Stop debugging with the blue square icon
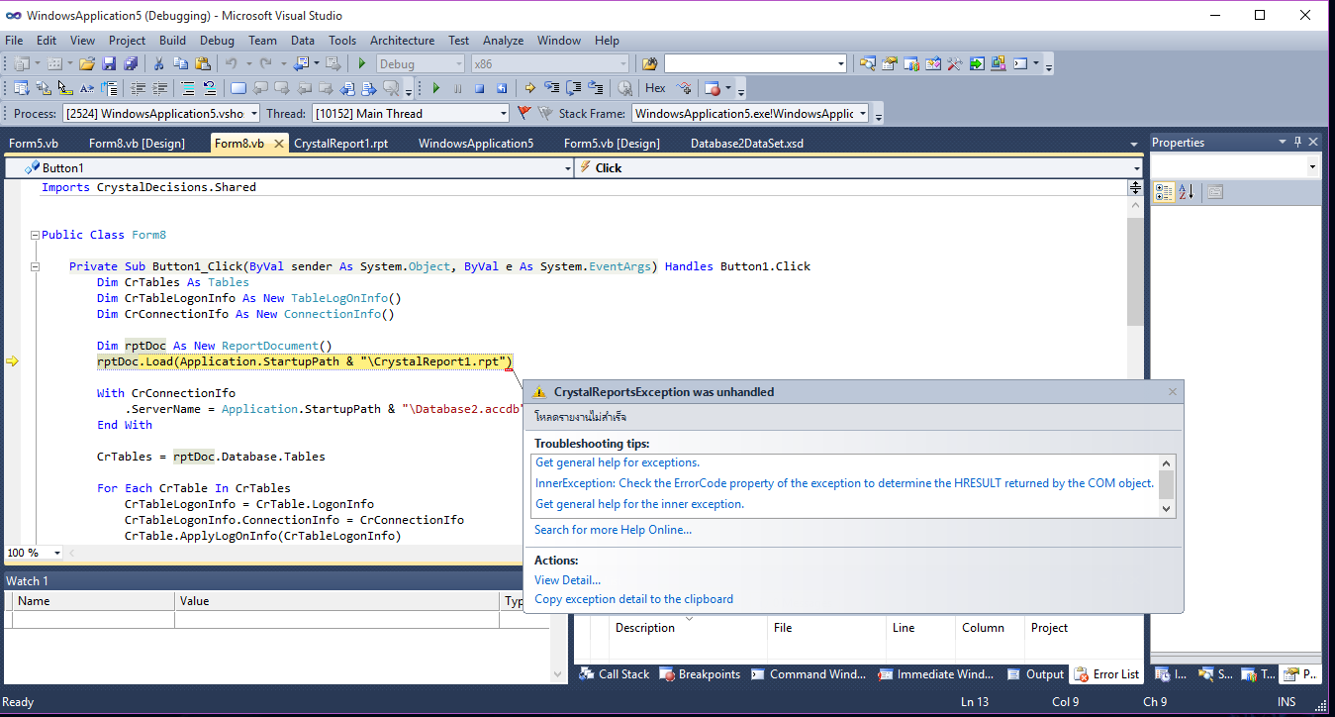1335x717 pixels. 479,88
